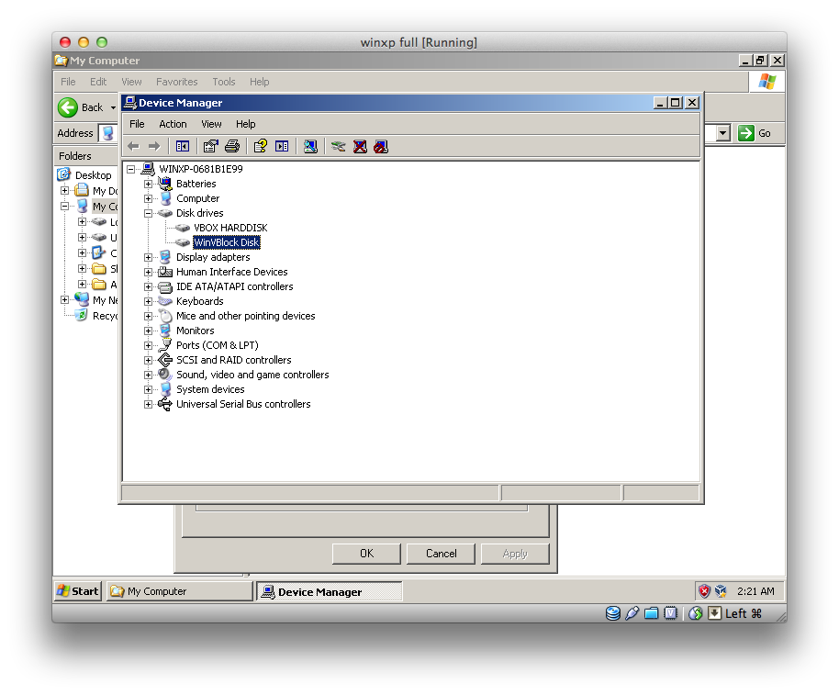Click the VirtualBox hard disk activity icon
This screenshot has height=695, width=839.
click(x=613, y=613)
